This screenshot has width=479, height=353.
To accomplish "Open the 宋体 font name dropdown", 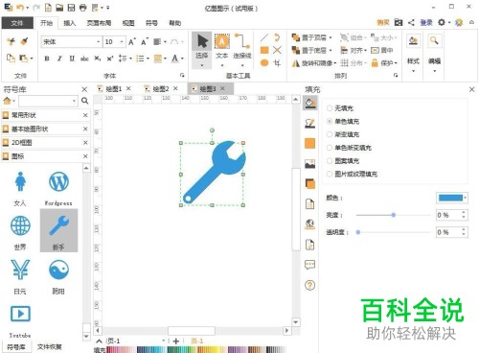I will [99, 42].
